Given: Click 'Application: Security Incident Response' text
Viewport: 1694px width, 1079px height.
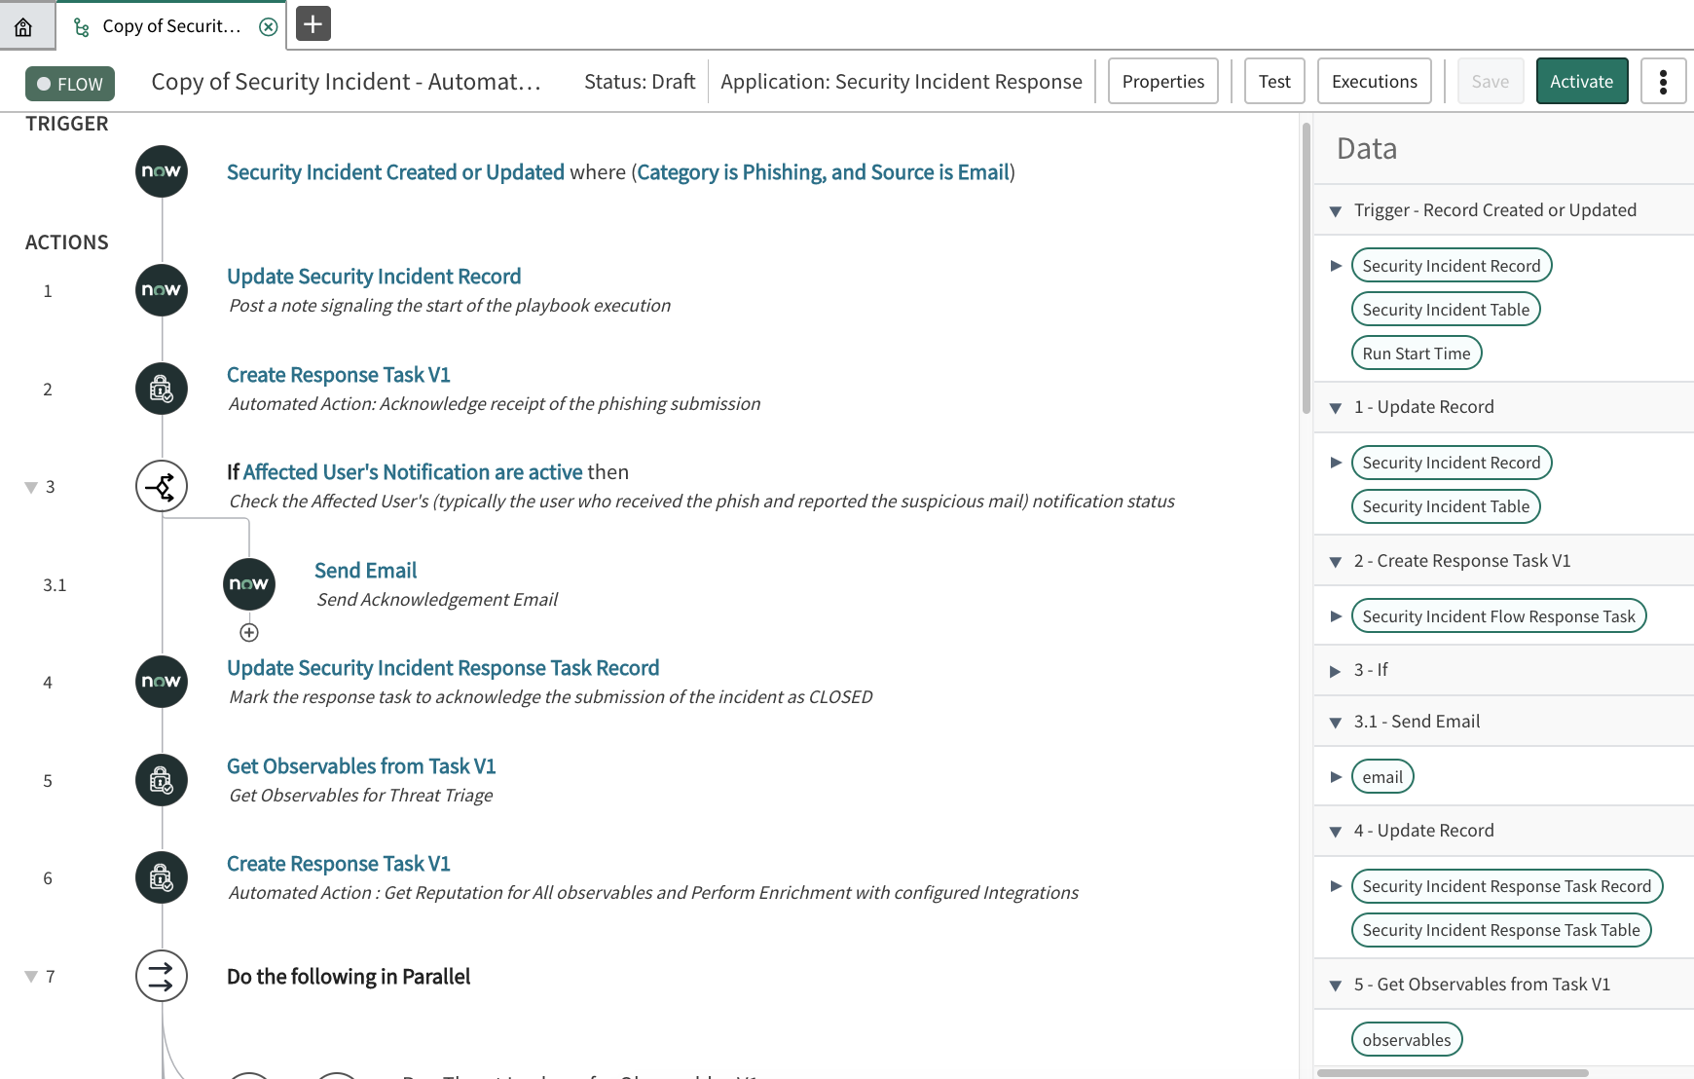Looking at the screenshot, I should (x=902, y=82).
